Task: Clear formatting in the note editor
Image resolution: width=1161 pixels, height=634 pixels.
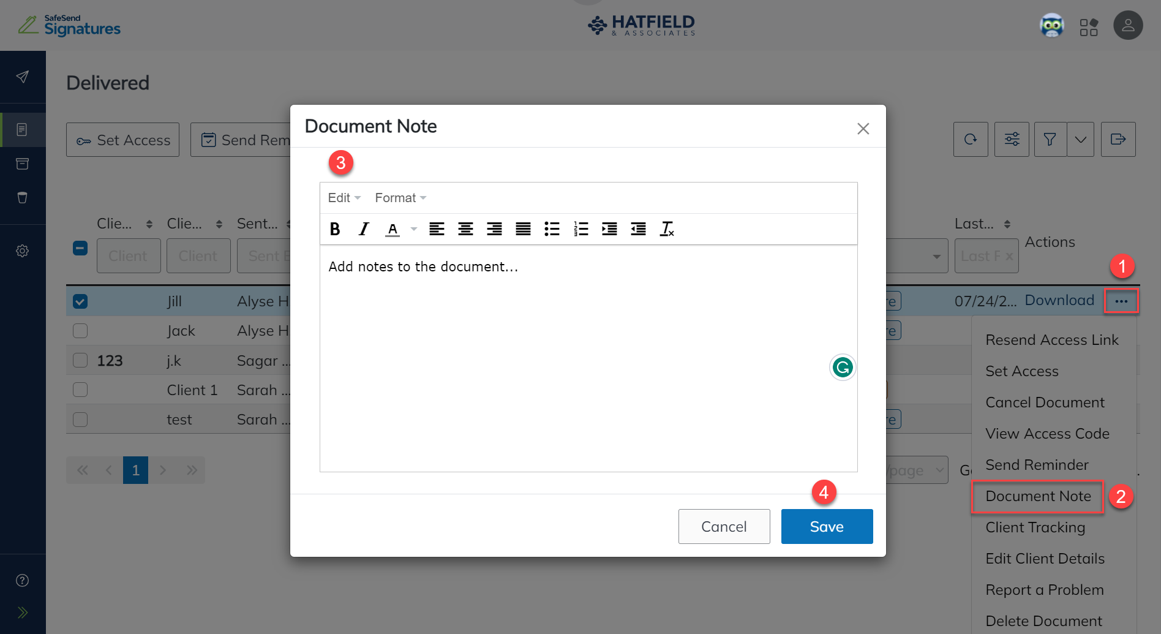Action: coord(667,229)
